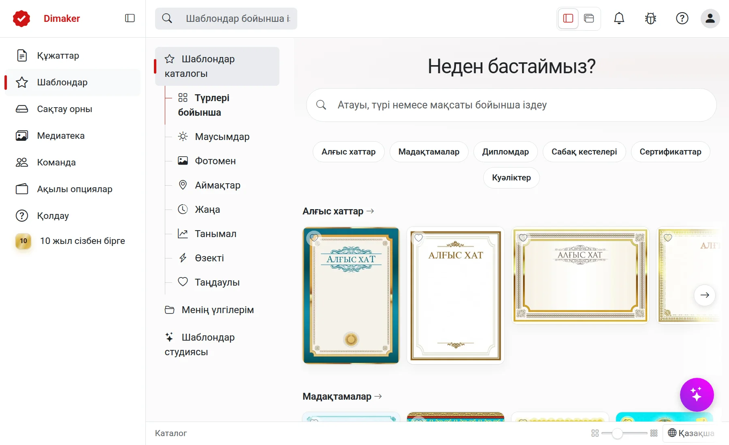Click large grid icon right of zoom slider
The width and height of the screenshot is (729, 445).
(654, 433)
